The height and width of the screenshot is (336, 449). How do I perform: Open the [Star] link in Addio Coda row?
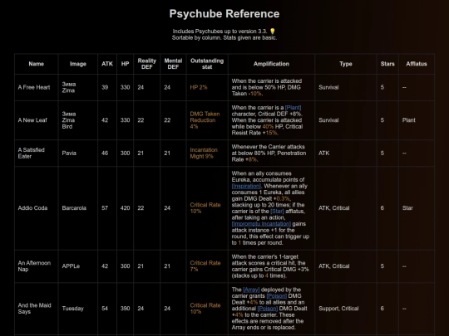click(277, 212)
